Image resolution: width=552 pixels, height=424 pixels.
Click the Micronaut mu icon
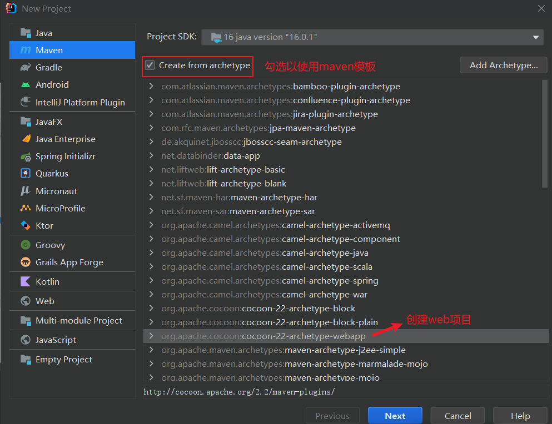(26, 191)
